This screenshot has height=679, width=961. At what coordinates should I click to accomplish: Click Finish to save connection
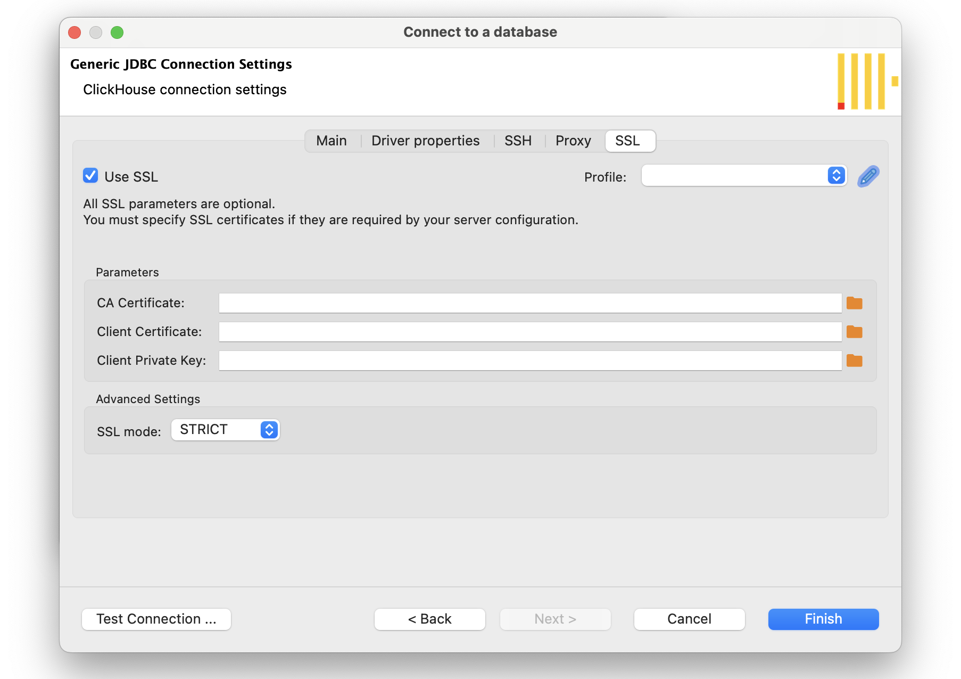click(x=823, y=619)
